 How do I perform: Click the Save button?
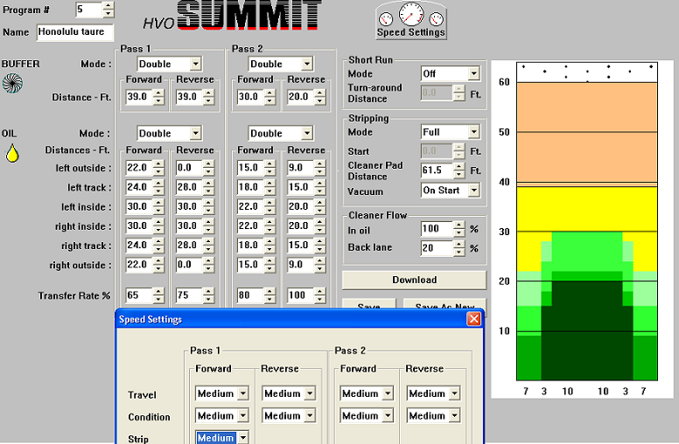(x=369, y=304)
